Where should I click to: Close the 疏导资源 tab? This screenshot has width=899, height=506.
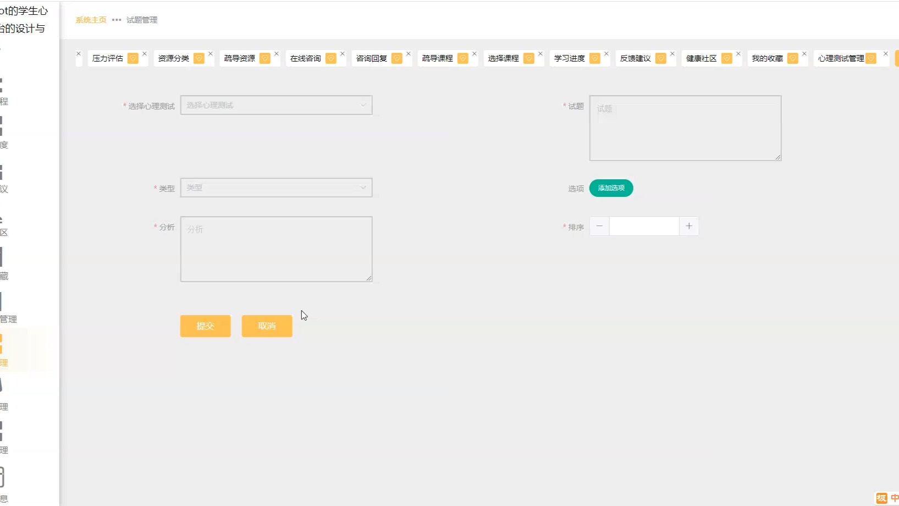(x=277, y=54)
